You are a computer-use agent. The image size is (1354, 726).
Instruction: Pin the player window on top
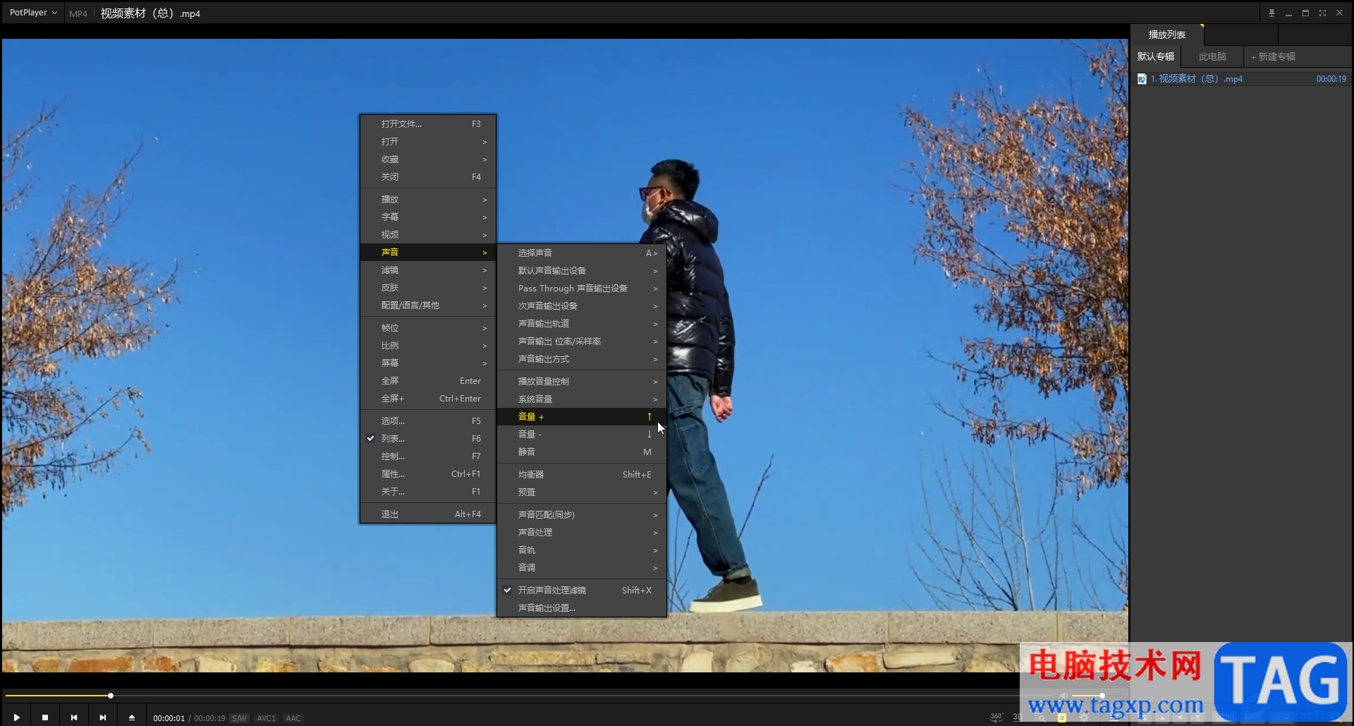1271,13
